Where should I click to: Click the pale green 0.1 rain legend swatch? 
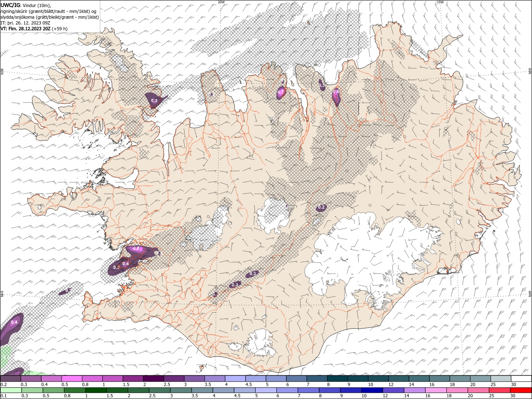pyautogui.click(x=10, y=390)
